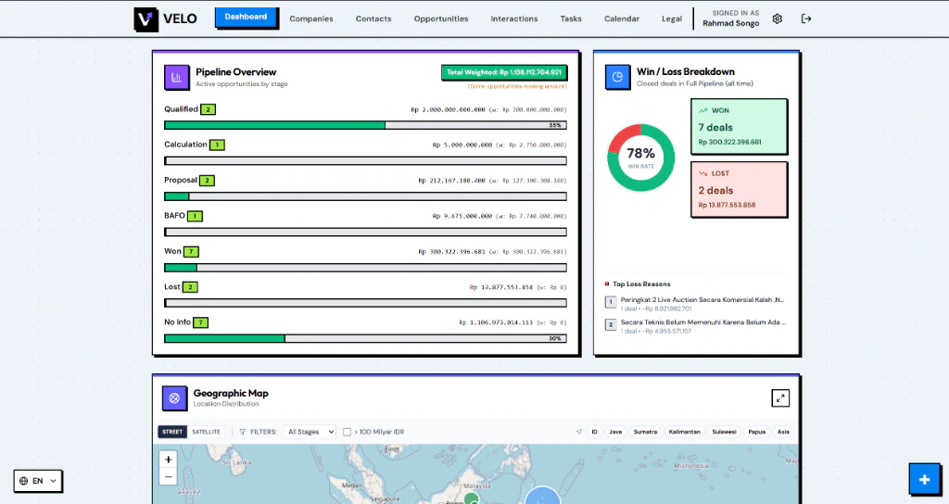Click the No Info count badge 7

(x=201, y=322)
